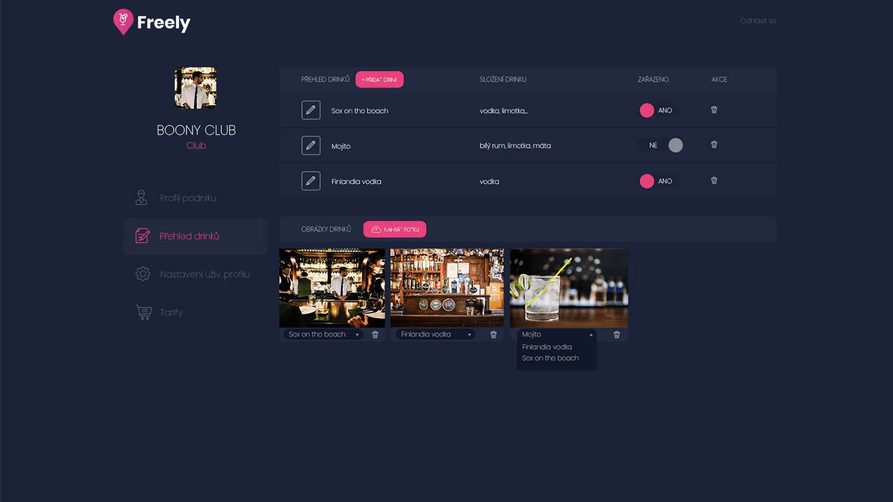Open the Sox on tho boach image dropdown
Screen dimensions: 893x502
click(x=323, y=335)
